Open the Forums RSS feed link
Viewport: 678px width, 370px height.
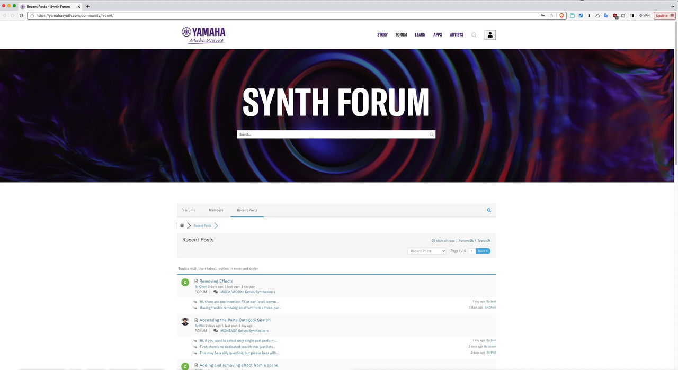point(466,241)
